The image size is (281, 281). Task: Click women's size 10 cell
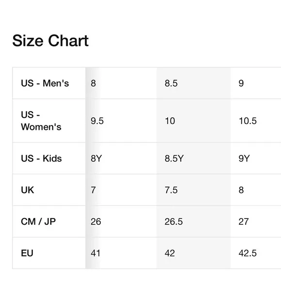[194, 121]
